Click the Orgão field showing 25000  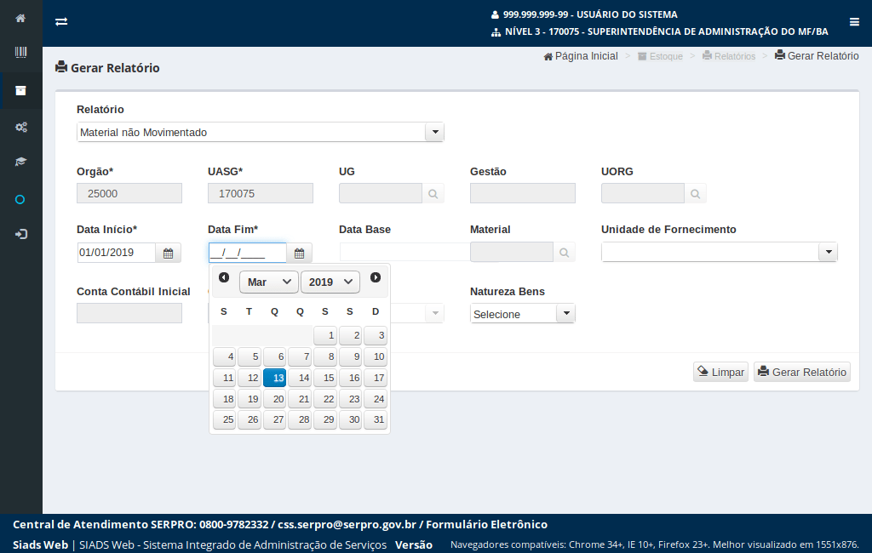coord(129,193)
